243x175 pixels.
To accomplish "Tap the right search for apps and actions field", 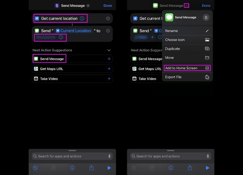I will (170, 156).
